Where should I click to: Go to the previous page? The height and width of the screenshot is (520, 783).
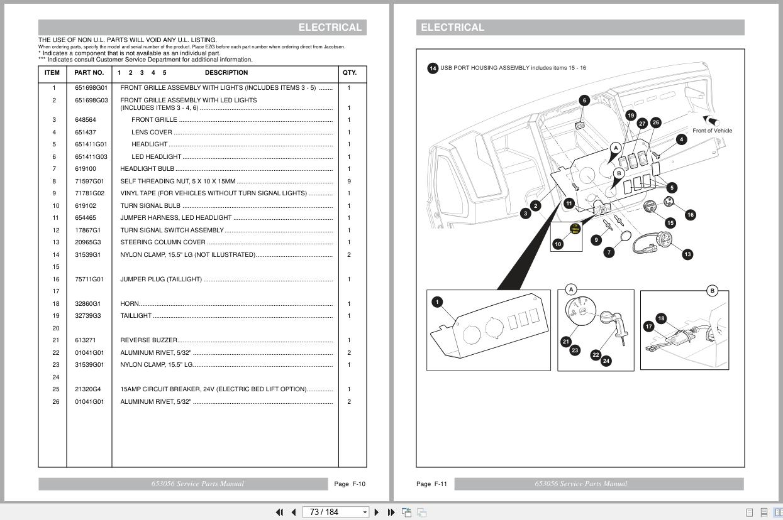[x=294, y=512]
